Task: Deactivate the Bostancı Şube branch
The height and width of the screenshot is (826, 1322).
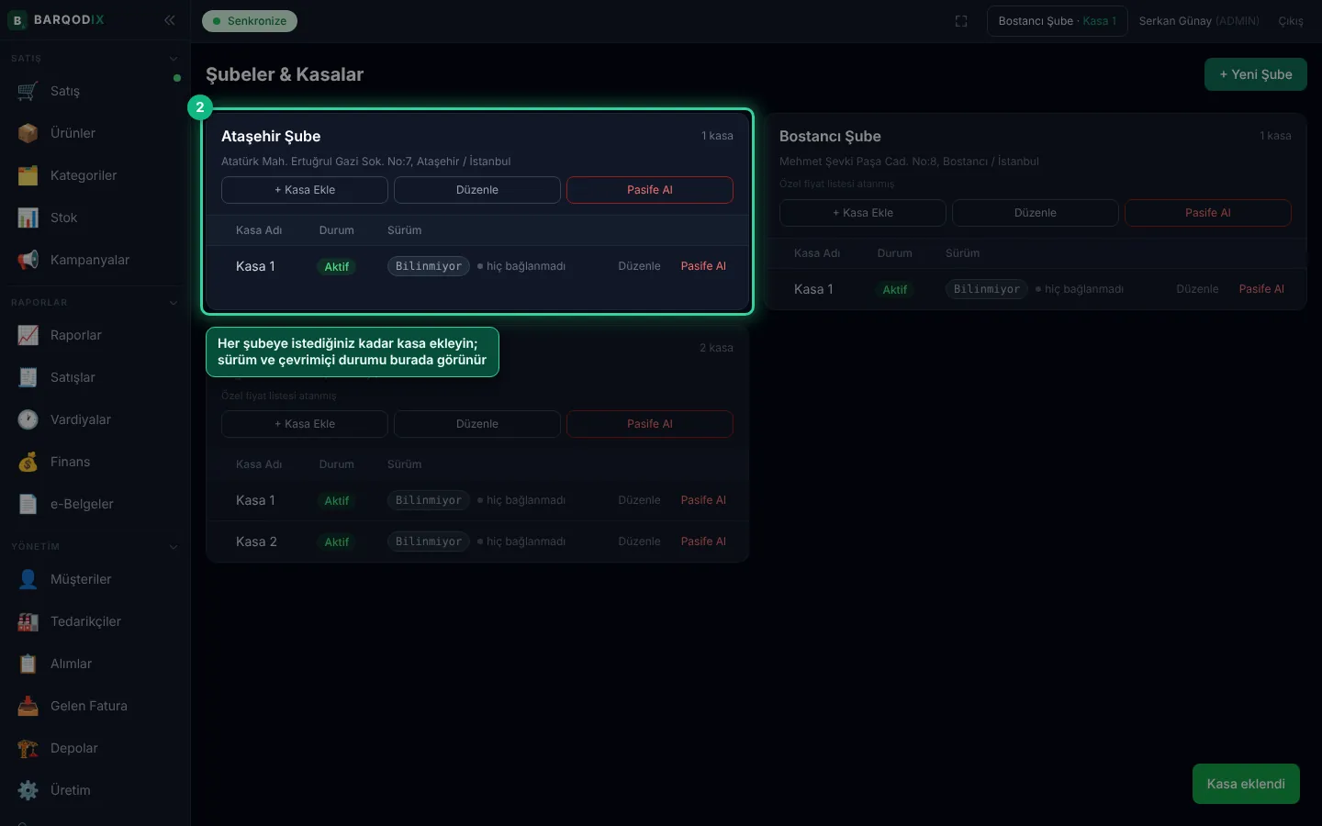Action: (1208, 213)
